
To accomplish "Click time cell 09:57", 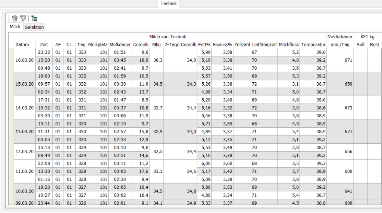I will (x=44, y=84).
